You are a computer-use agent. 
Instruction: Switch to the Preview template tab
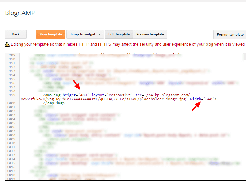150,34
